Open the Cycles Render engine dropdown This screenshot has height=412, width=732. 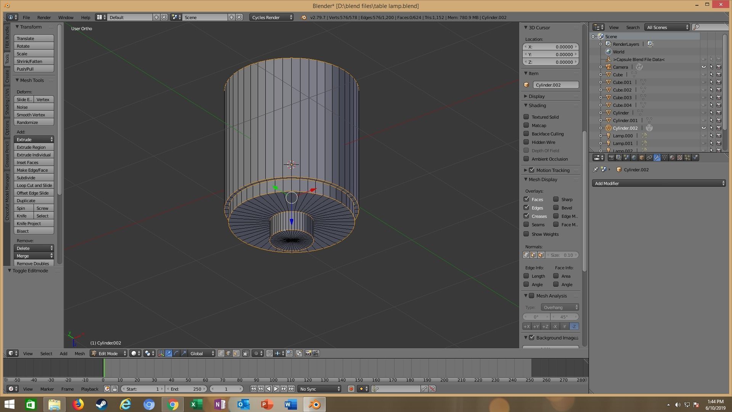[271, 17]
